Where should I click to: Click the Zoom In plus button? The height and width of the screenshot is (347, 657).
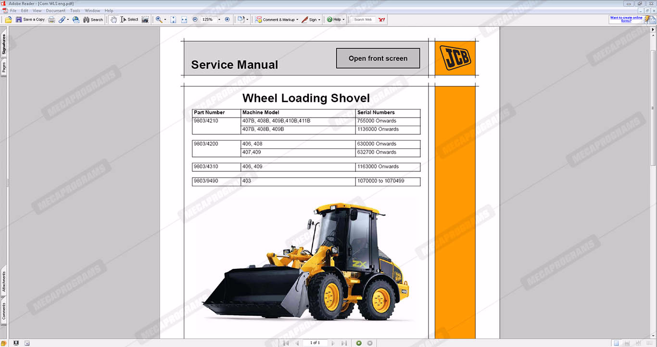[x=227, y=20]
